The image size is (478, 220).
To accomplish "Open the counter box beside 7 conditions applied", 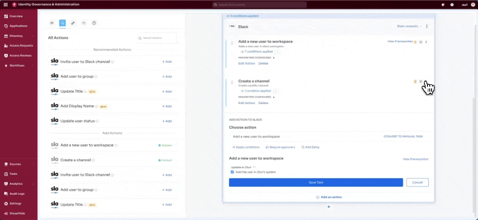I will pyautogui.click(x=278, y=52).
